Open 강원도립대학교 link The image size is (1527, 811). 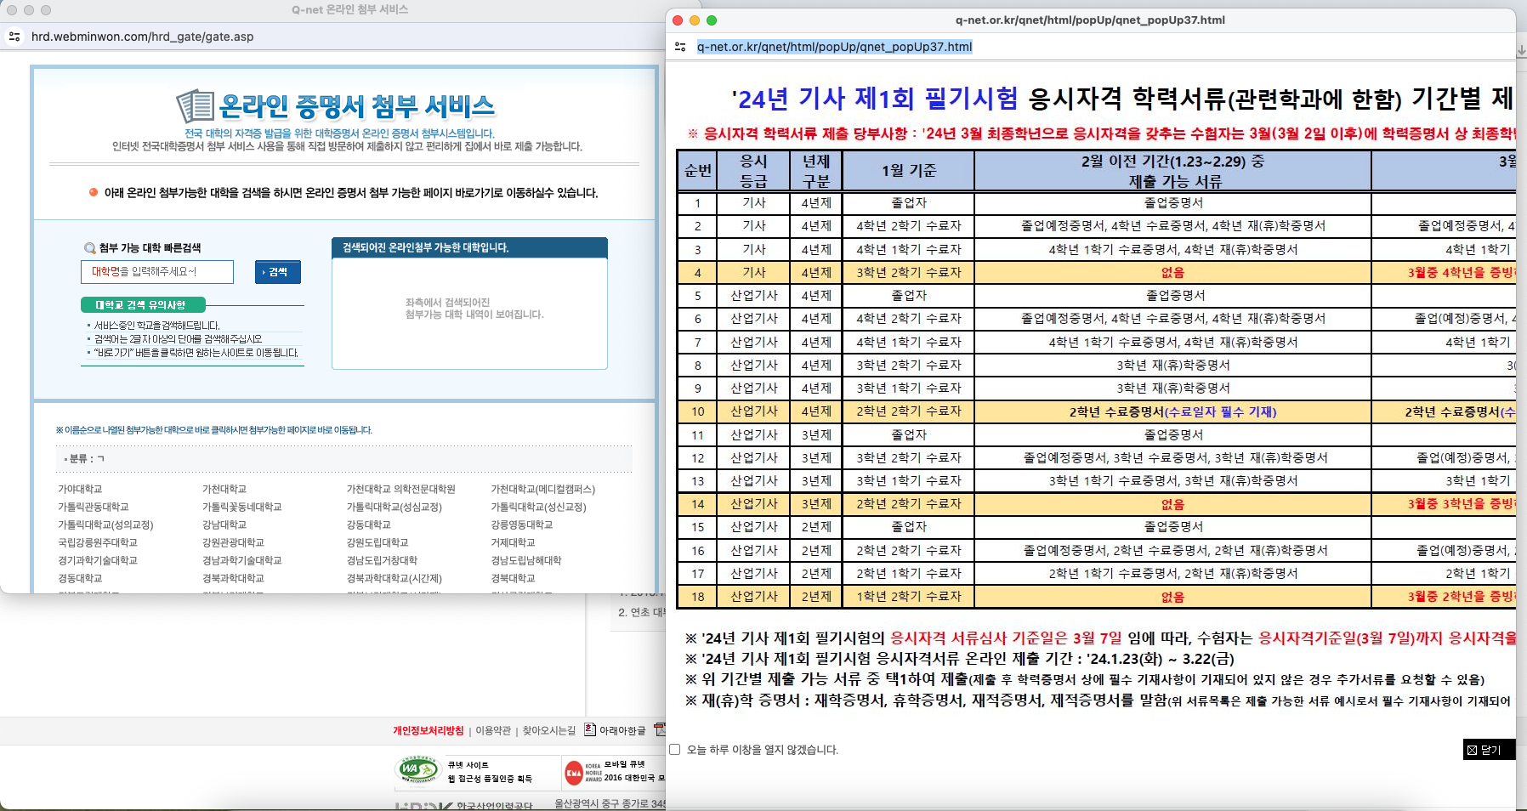(377, 542)
